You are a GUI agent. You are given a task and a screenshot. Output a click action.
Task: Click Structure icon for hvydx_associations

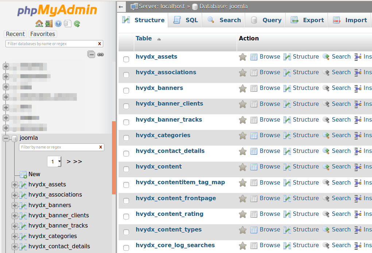[x=287, y=73]
